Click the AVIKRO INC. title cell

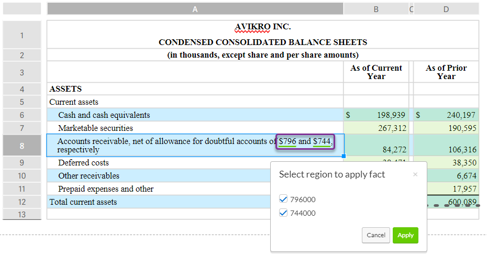click(263, 35)
